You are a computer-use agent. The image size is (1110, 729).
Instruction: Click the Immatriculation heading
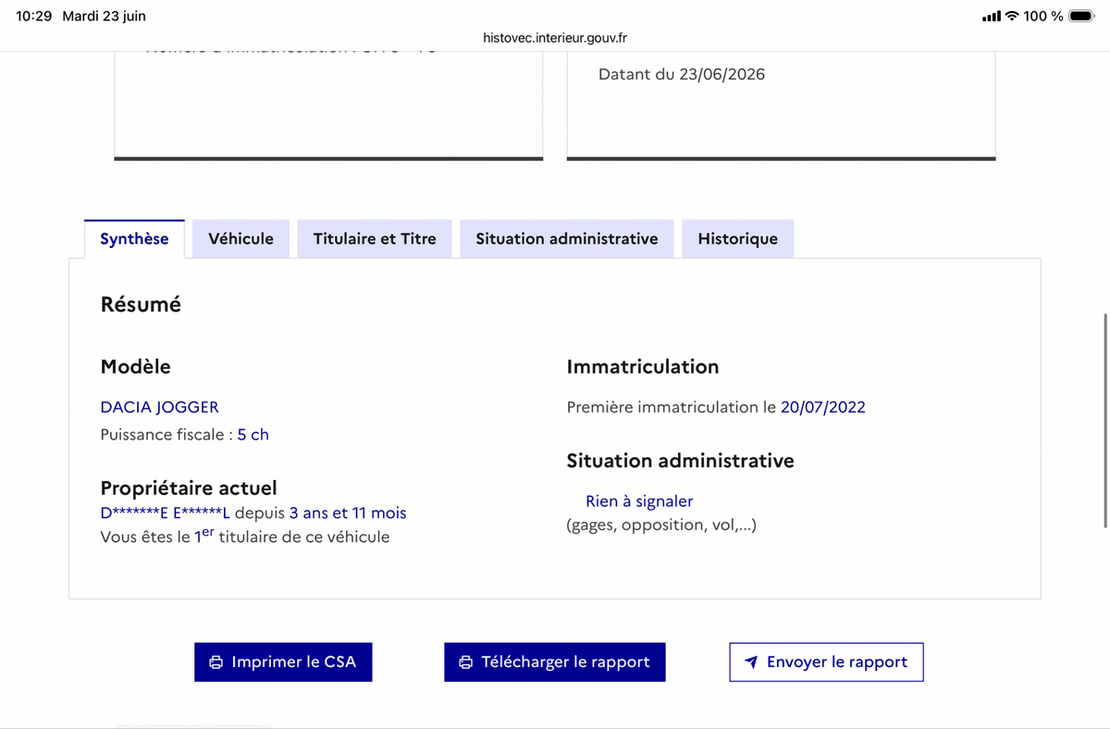pos(643,367)
